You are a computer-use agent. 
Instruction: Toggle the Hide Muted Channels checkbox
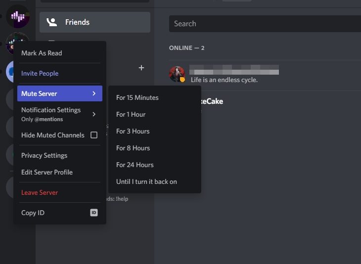[94, 135]
